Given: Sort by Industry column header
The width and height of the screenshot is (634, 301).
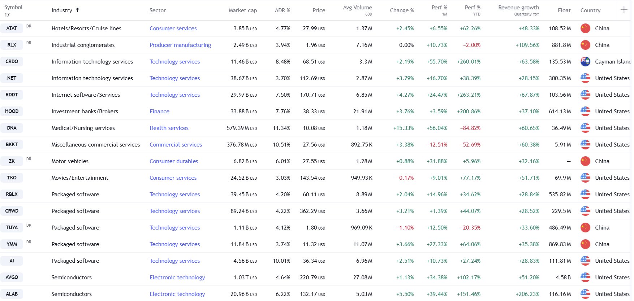Looking at the screenshot, I should (x=62, y=10).
